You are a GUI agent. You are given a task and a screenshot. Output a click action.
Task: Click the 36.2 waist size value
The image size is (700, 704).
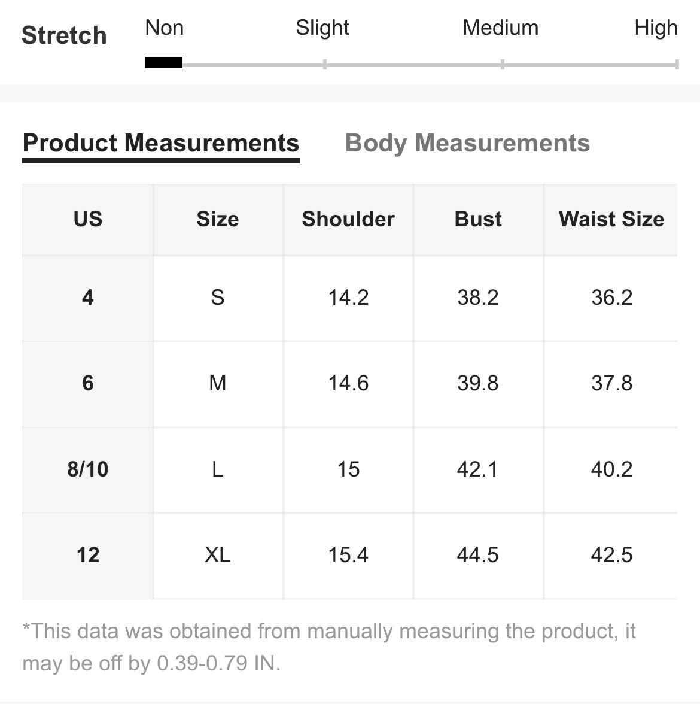pos(611,298)
